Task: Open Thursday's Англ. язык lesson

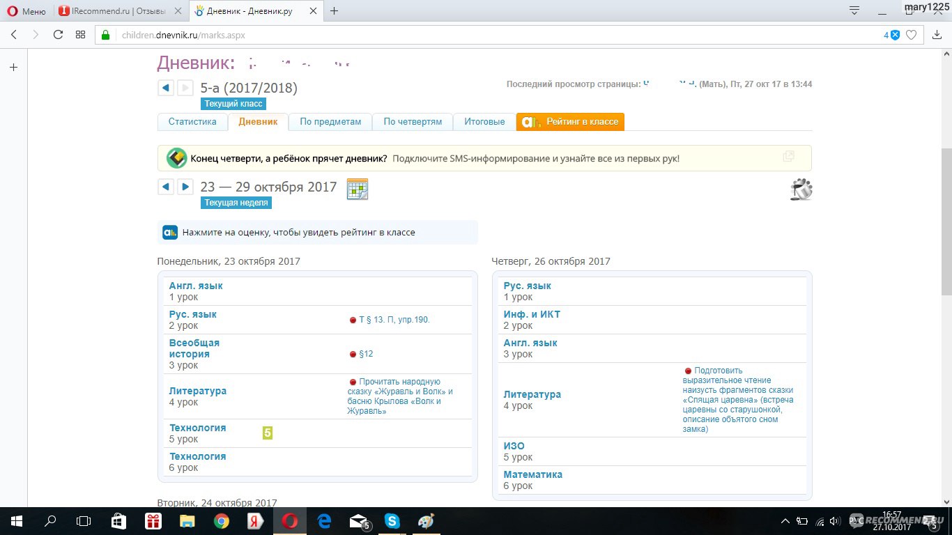Action: [x=530, y=343]
